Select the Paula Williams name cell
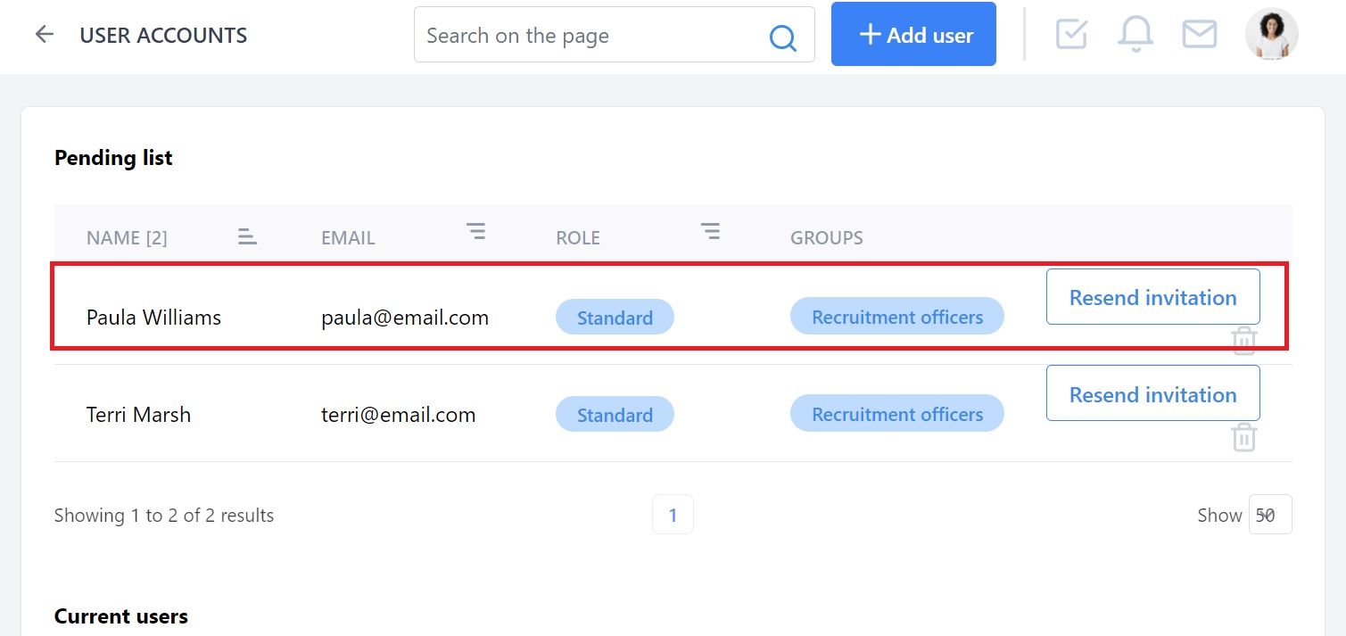This screenshot has width=1346, height=636. point(153,317)
